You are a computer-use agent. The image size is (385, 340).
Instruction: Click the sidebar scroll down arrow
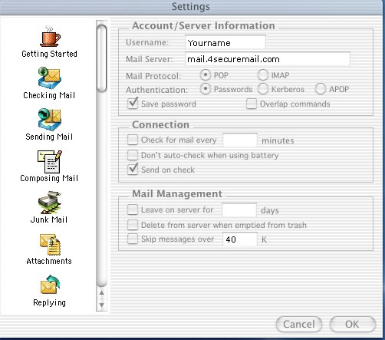[101, 305]
